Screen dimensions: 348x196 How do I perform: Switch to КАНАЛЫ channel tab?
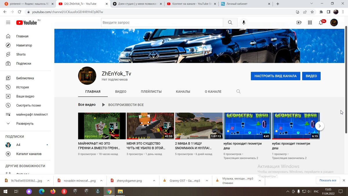click(x=183, y=91)
